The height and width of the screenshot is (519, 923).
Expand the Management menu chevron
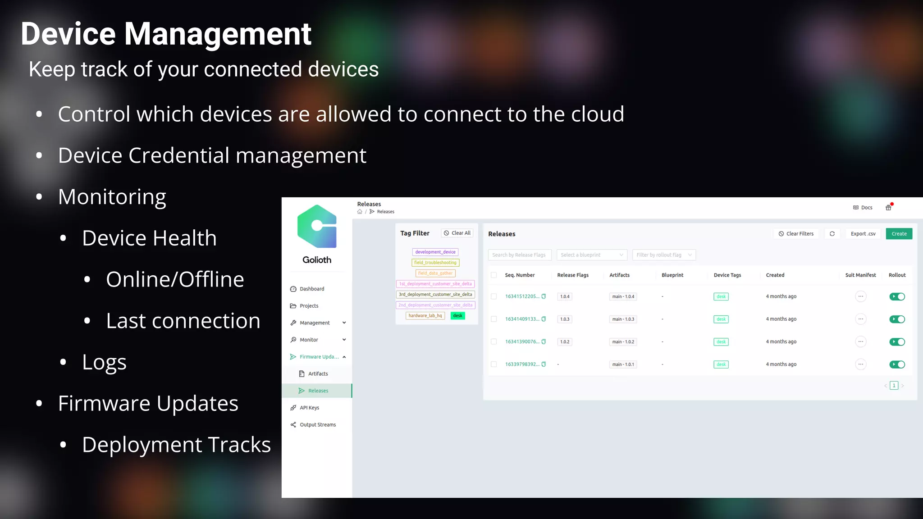pyautogui.click(x=344, y=323)
